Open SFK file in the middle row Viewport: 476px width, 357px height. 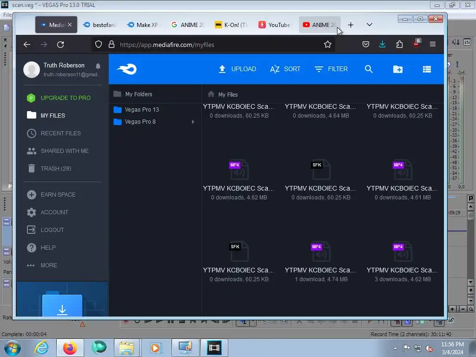pyautogui.click(x=321, y=179)
